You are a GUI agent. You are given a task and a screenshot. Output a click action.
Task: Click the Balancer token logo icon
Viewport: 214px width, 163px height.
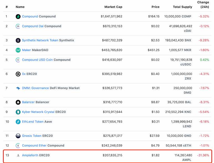[18, 102]
